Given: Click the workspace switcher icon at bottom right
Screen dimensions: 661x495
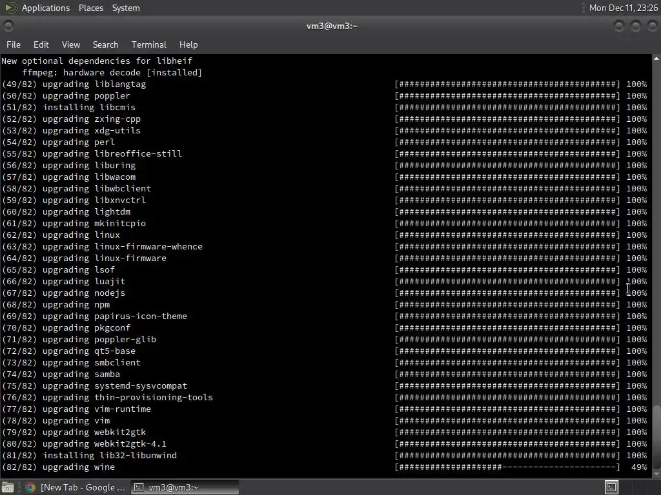Looking at the screenshot, I should (611, 487).
